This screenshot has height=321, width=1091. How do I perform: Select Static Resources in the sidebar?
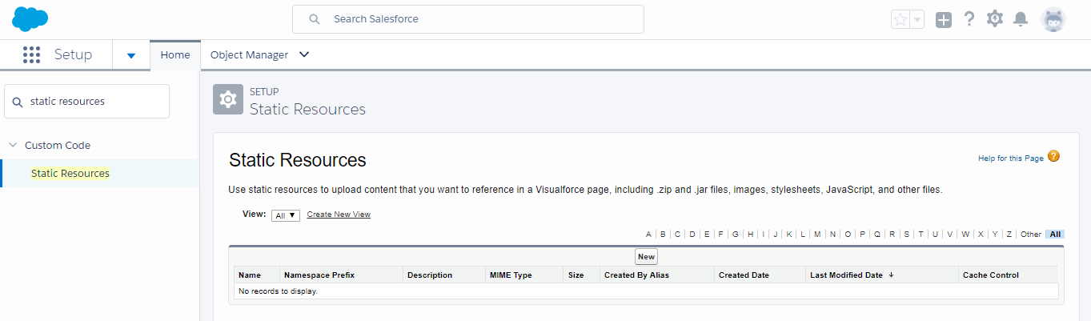[70, 174]
